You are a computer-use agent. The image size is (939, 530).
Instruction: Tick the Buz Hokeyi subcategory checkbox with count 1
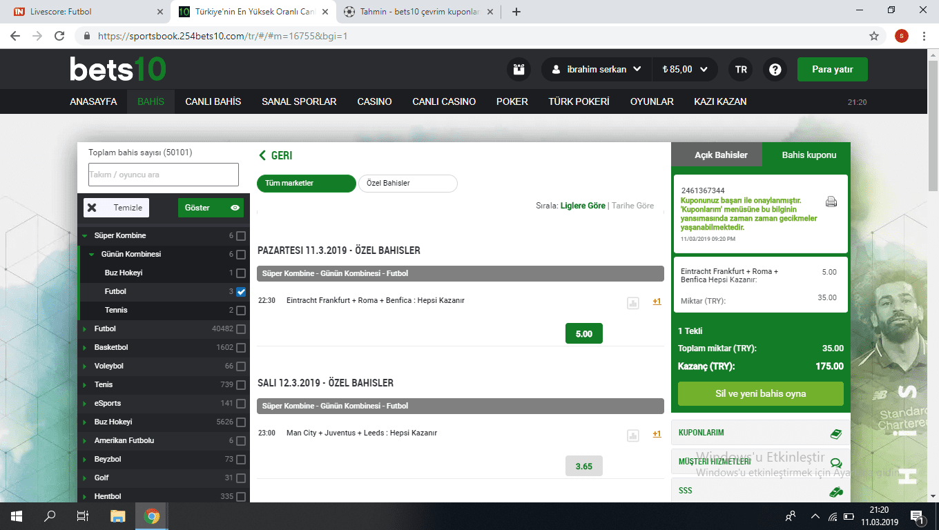tap(241, 273)
